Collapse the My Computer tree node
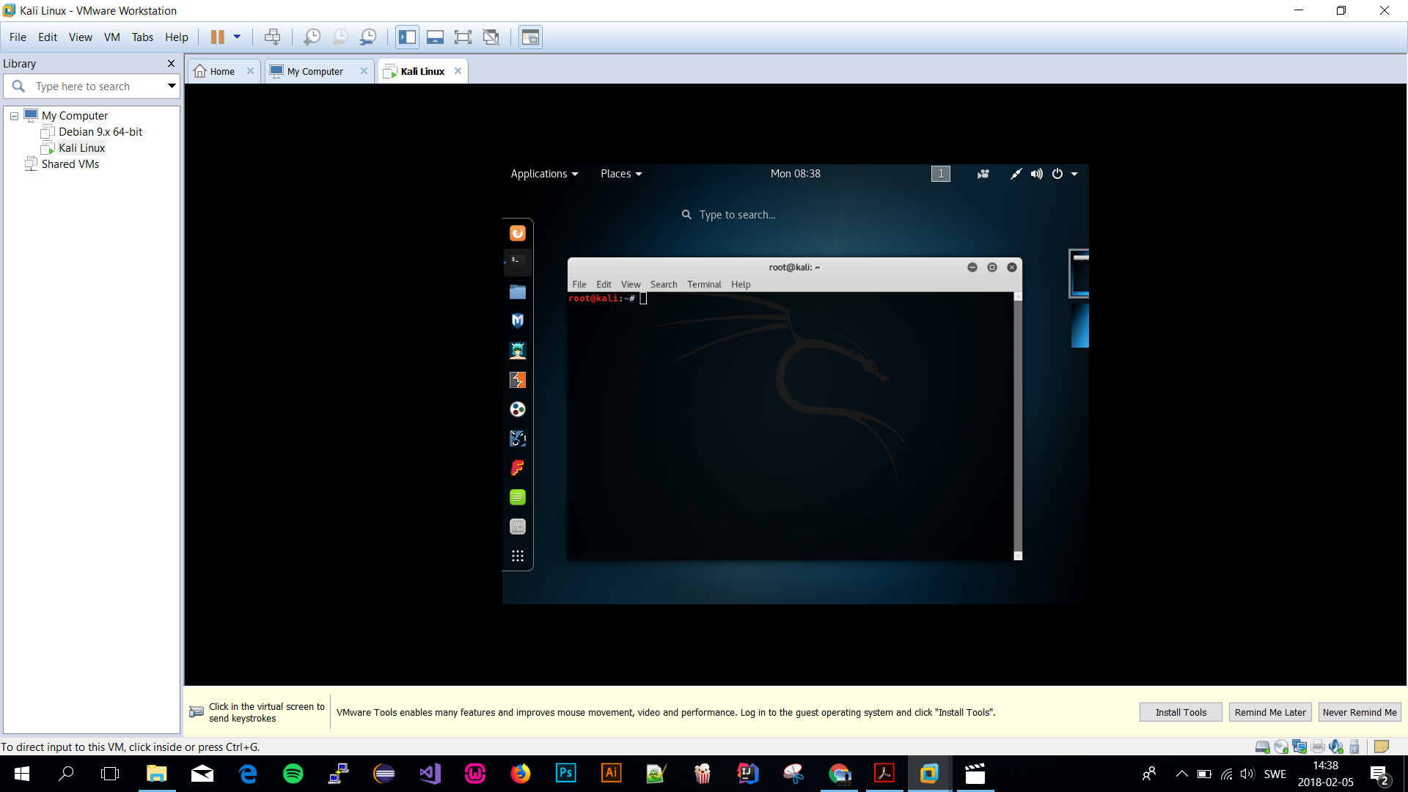Viewport: 1408px width, 792px height. coord(14,116)
